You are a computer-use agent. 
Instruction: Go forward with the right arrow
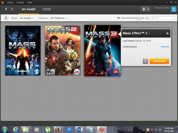pyautogui.click(x=12, y=9)
